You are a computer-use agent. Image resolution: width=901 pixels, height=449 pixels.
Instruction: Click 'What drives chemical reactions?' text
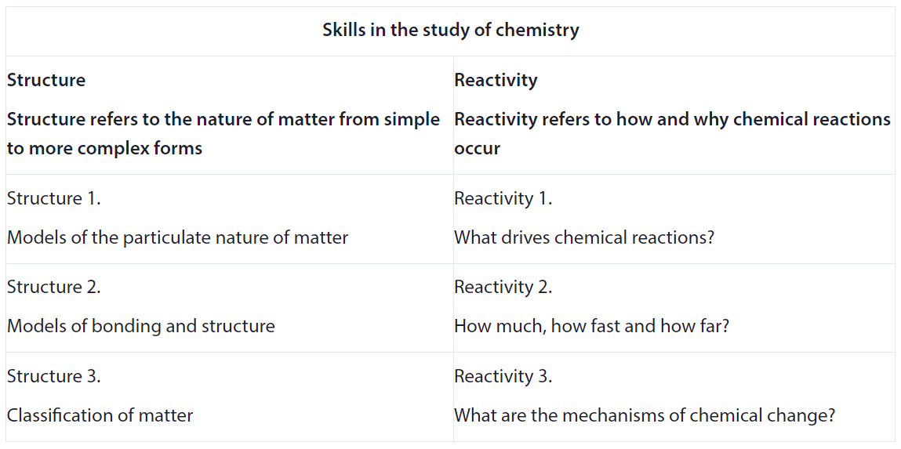tap(584, 237)
